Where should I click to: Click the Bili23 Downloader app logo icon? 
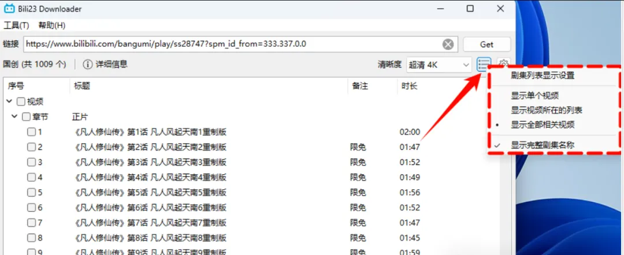point(9,8)
